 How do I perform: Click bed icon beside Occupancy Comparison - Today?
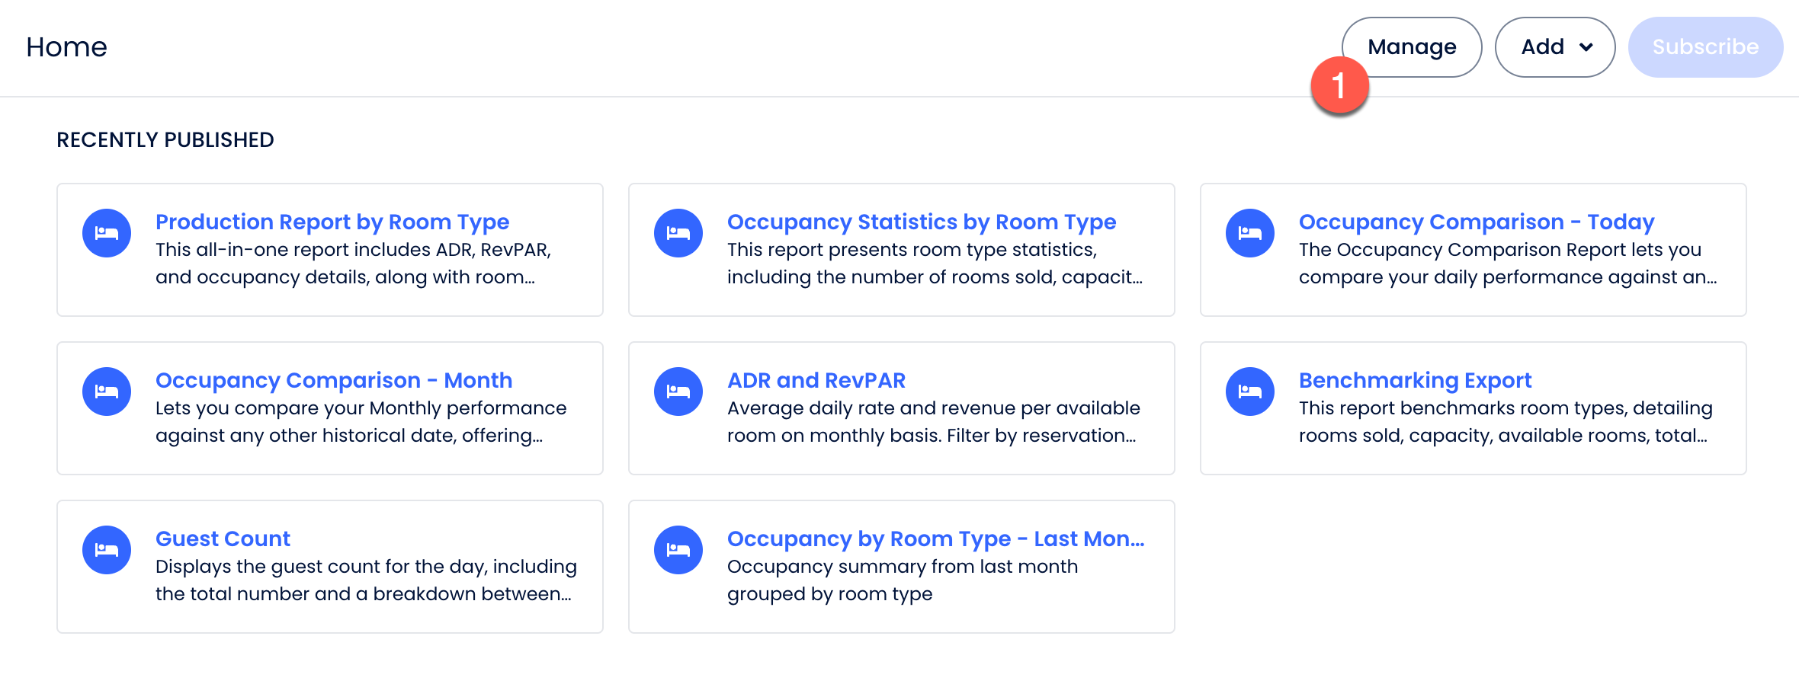[x=1250, y=233]
